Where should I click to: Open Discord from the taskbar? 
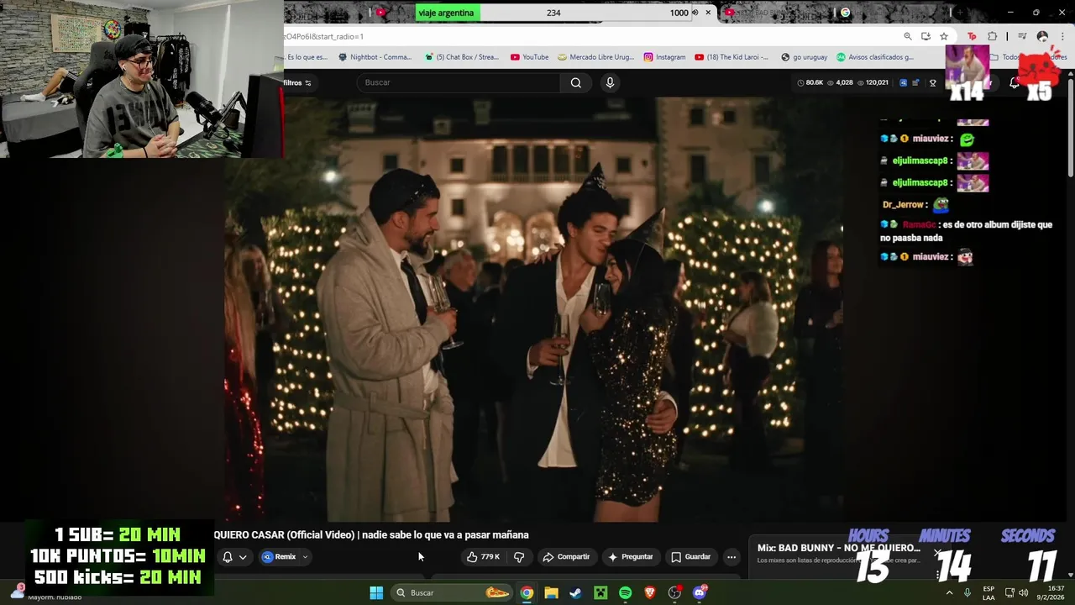click(x=700, y=592)
